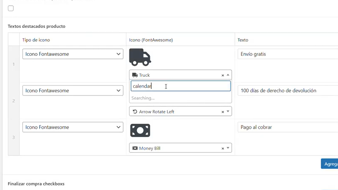Click the small rotate-left arrow icon

[135, 112]
